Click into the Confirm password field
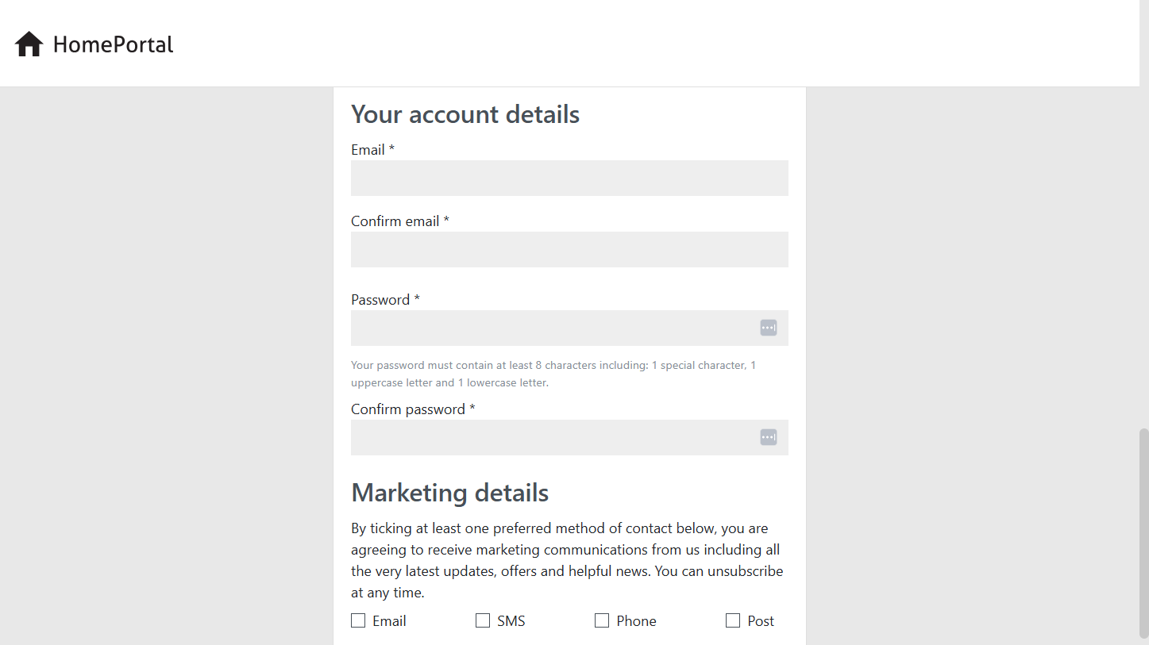The image size is (1149, 645). coord(569,437)
